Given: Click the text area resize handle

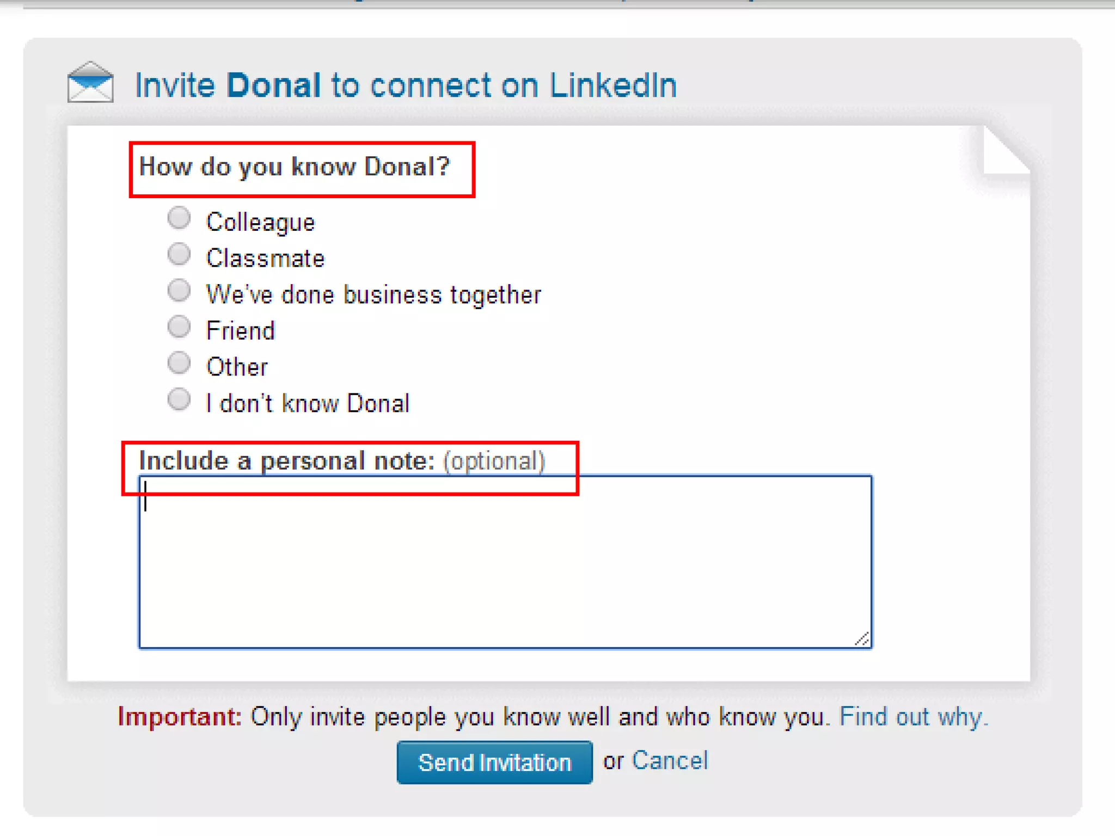Looking at the screenshot, I should (x=862, y=639).
